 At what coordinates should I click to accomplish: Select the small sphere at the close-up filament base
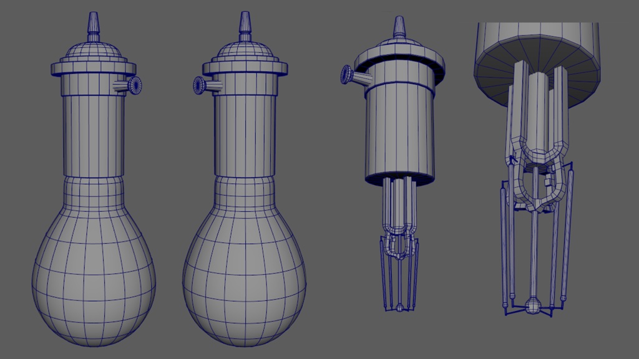click(x=532, y=305)
